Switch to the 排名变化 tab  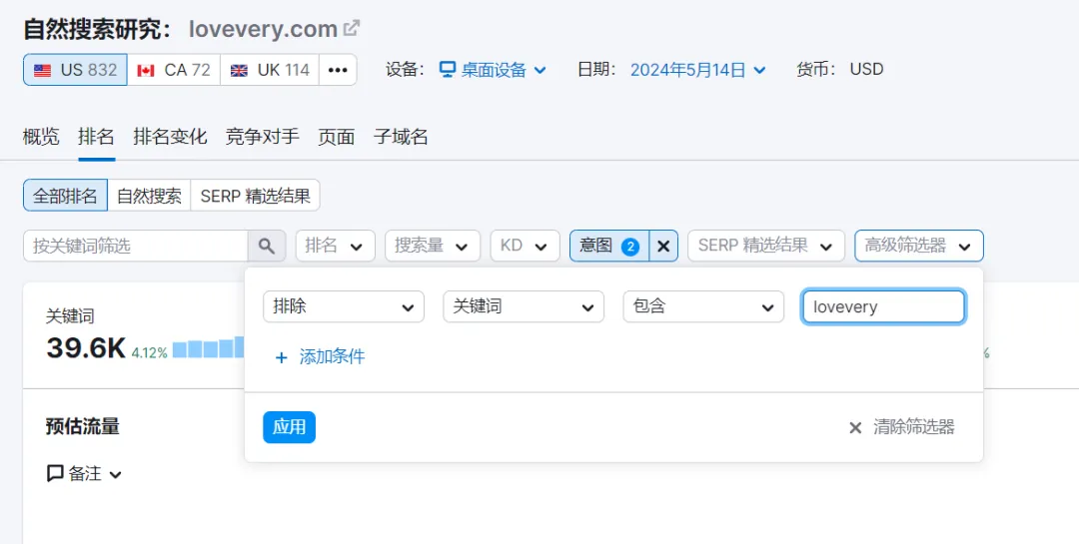(x=170, y=136)
